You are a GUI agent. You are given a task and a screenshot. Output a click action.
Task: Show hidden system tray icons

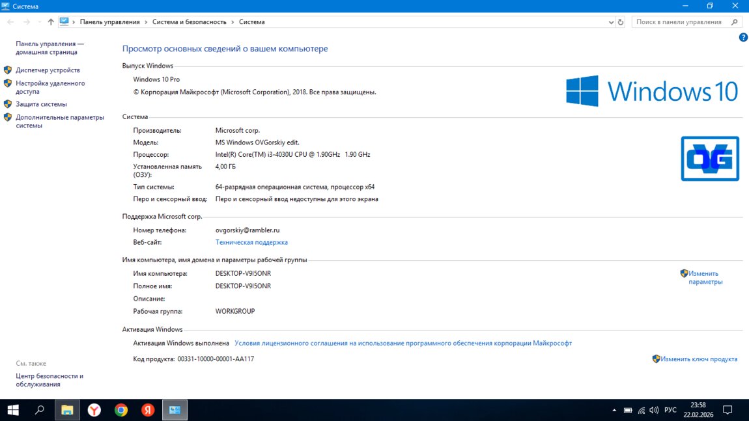click(x=614, y=411)
